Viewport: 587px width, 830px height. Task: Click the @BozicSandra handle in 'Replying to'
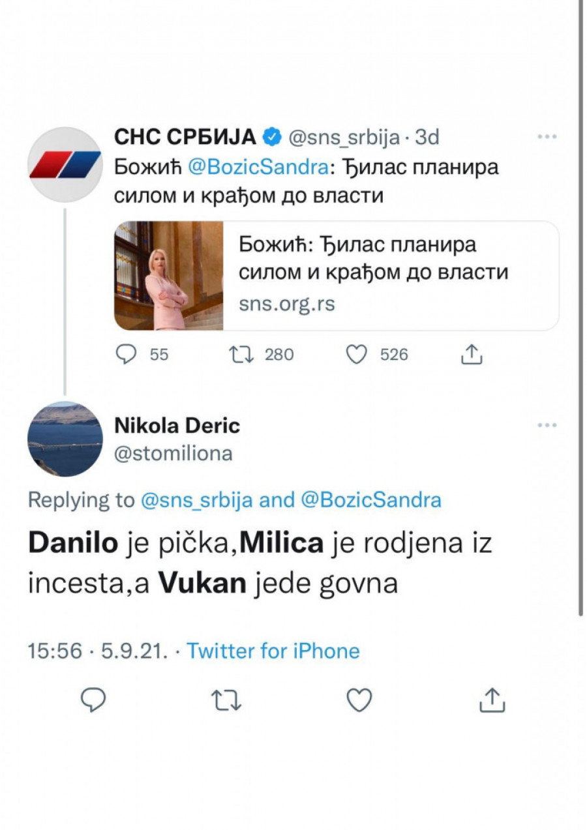tap(372, 500)
